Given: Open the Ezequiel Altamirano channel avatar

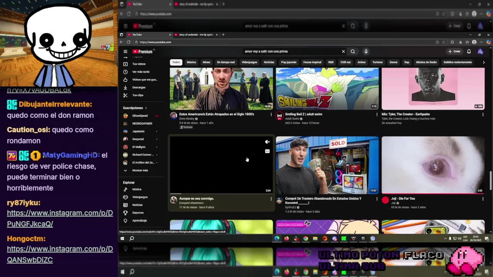Looking at the screenshot, I should click(x=174, y=200).
